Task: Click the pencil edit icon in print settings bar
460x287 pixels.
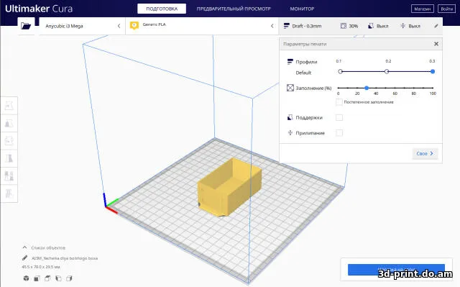Action: point(436,26)
